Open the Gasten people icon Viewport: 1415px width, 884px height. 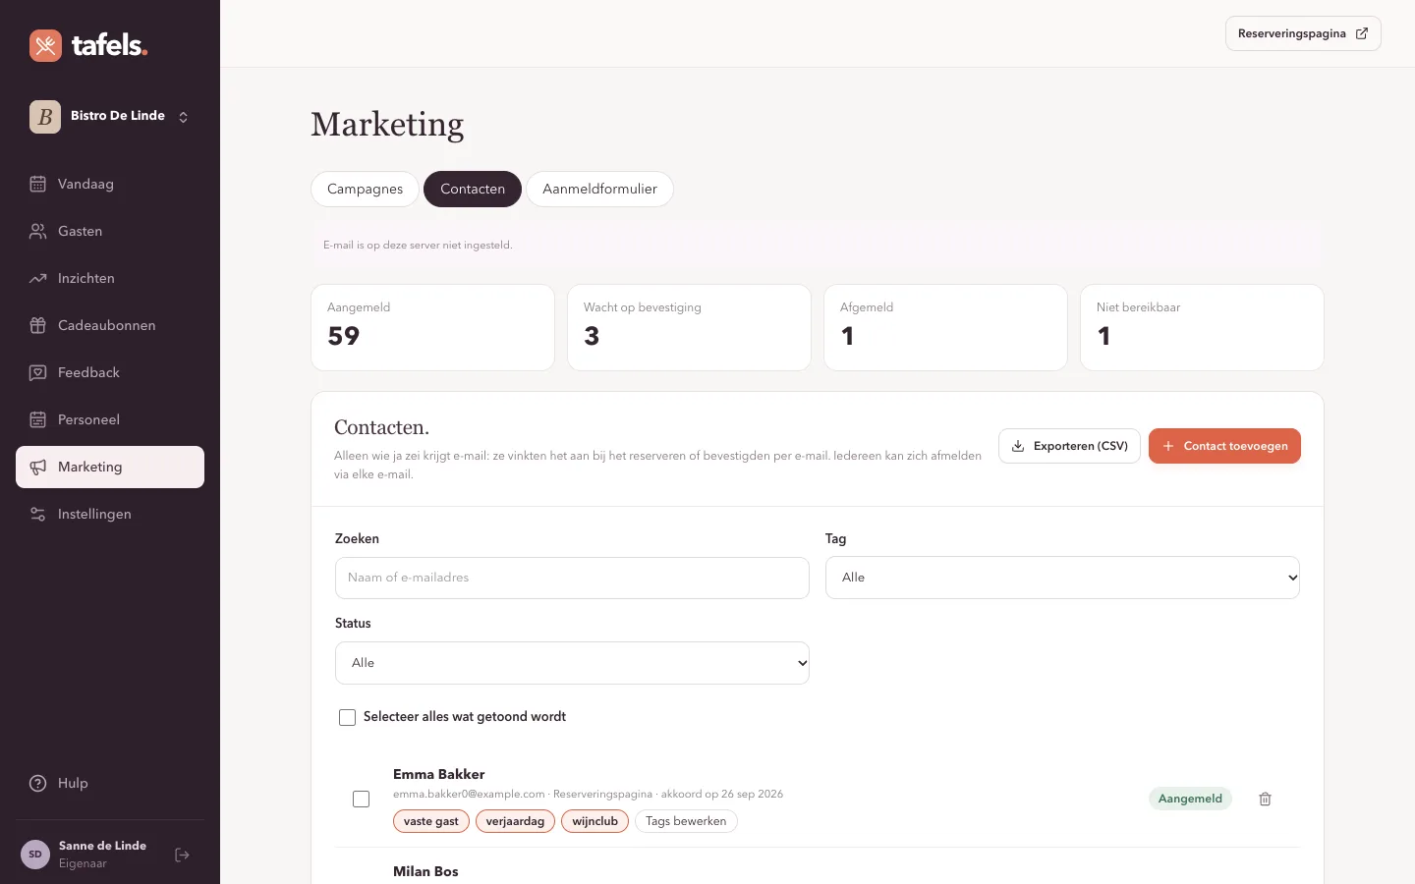pos(38,231)
